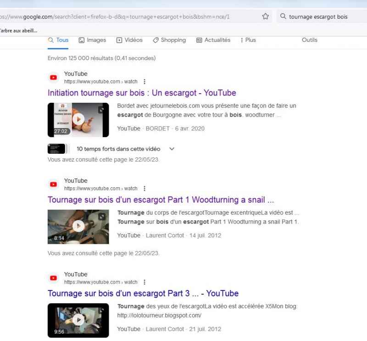367x341 pixels.
Task: Click the lolotourneur.blogspot.com URL text
Action: tap(159, 315)
